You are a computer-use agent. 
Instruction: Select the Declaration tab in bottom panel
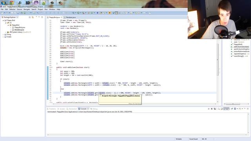72,109
